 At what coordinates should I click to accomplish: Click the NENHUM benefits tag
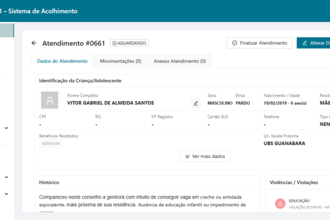pos(51,144)
